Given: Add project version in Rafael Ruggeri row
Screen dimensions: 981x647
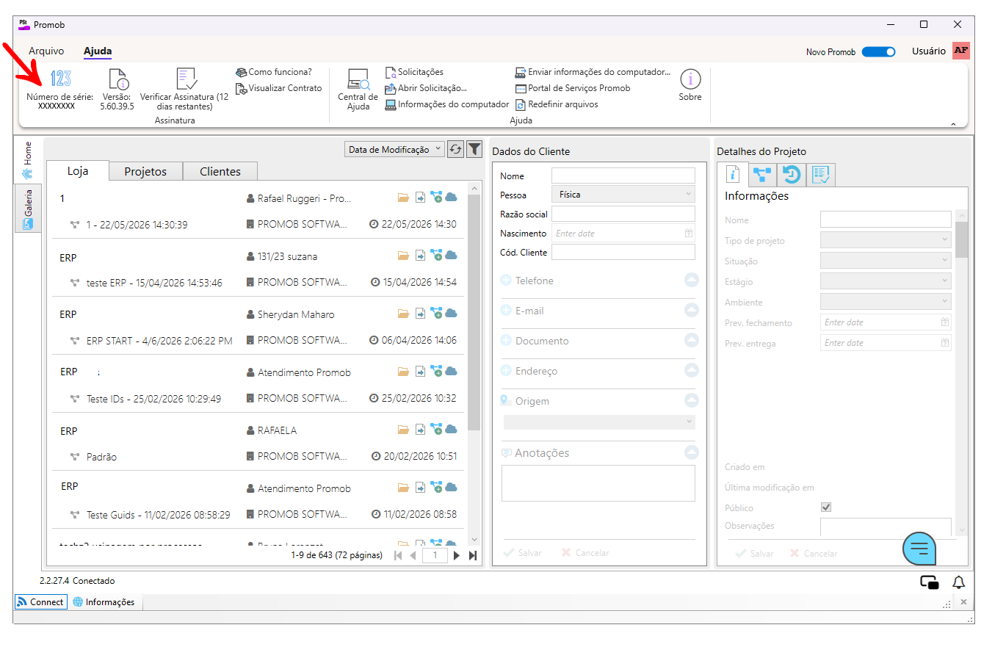Looking at the screenshot, I should (x=436, y=198).
